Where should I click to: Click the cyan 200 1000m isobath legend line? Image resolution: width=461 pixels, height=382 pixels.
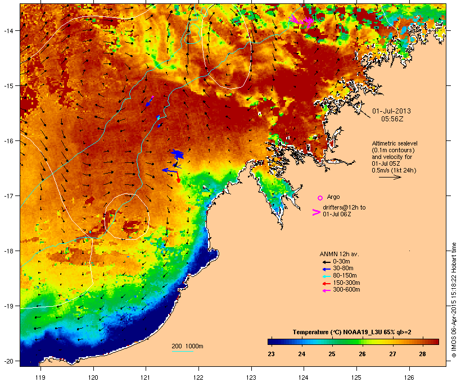coord(183,351)
